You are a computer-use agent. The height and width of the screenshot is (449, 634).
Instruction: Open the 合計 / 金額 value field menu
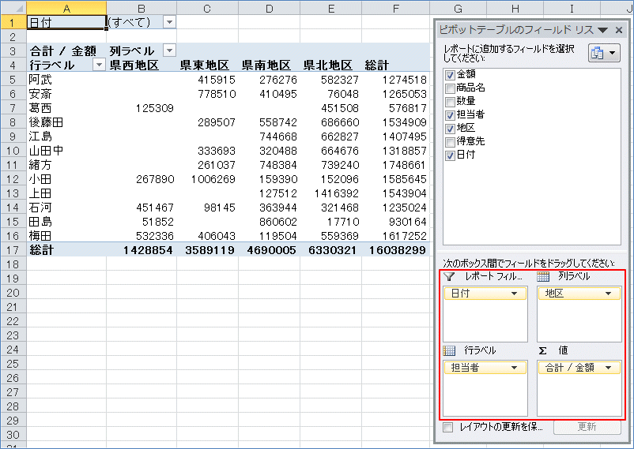click(609, 368)
